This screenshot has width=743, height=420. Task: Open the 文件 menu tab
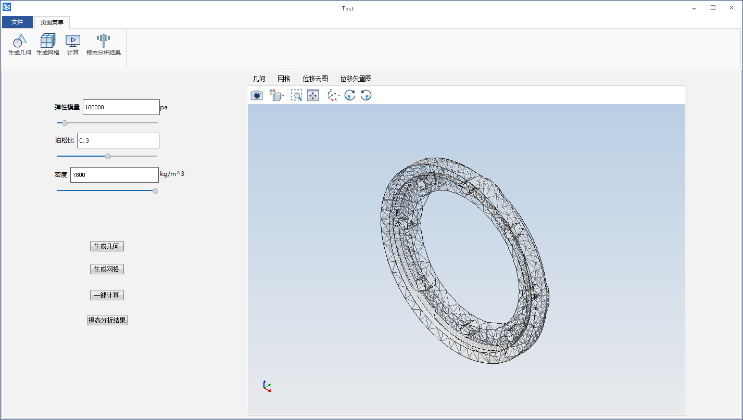17,22
